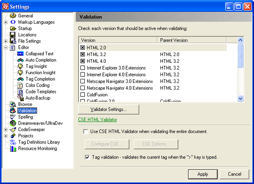Enable Use CSE HTML Validator checkbox
The height and width of the screenshot is (184, 254).
point(86,131)
